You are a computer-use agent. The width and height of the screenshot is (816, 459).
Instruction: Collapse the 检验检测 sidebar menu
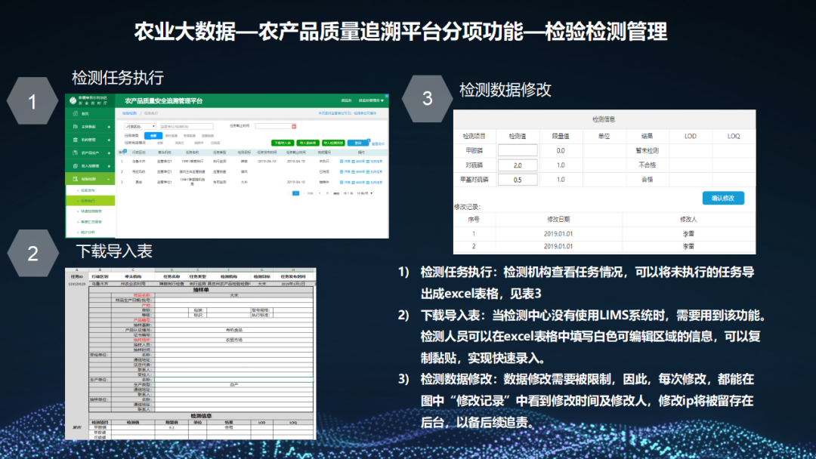coord(109,179)
